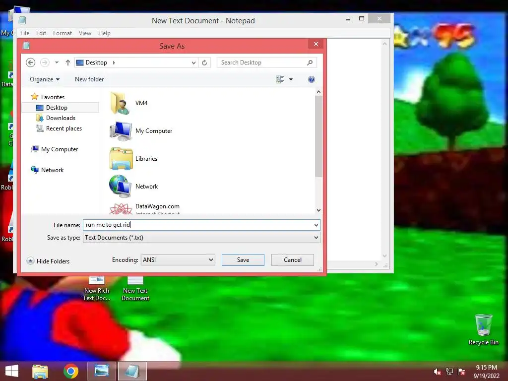Click the network tray icon
Screen dimensions: 508x381
click(x=449, y=372)
